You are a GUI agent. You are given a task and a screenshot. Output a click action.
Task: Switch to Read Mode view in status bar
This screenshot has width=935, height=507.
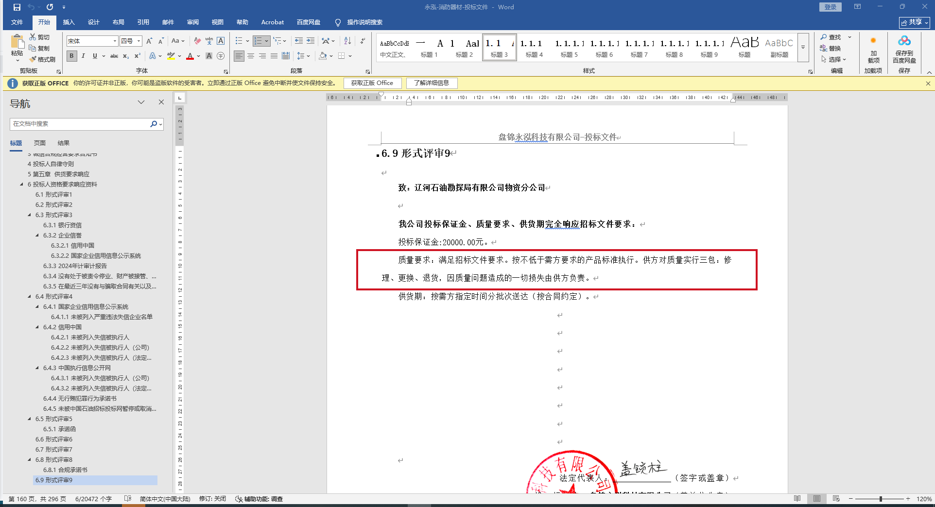point(797,499)
